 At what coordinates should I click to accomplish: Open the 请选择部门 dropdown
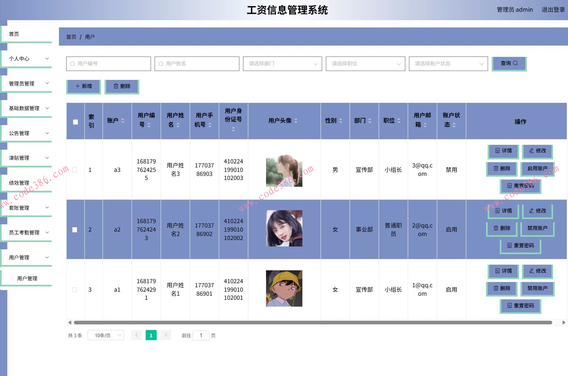point(283,64)
